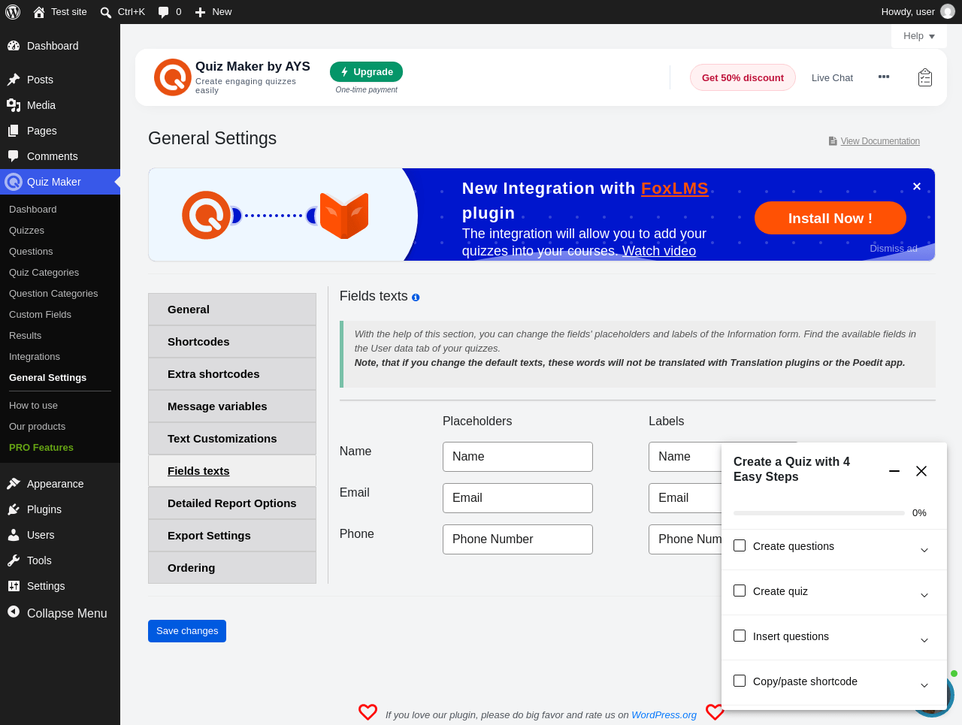Expand the Insert questions step chevron
Viewport: 962px width, 725px height.
click(924, 640)
